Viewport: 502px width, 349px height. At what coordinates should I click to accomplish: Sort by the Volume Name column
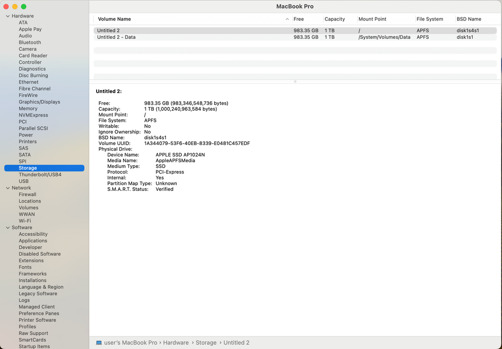click(x=115, y=19)
